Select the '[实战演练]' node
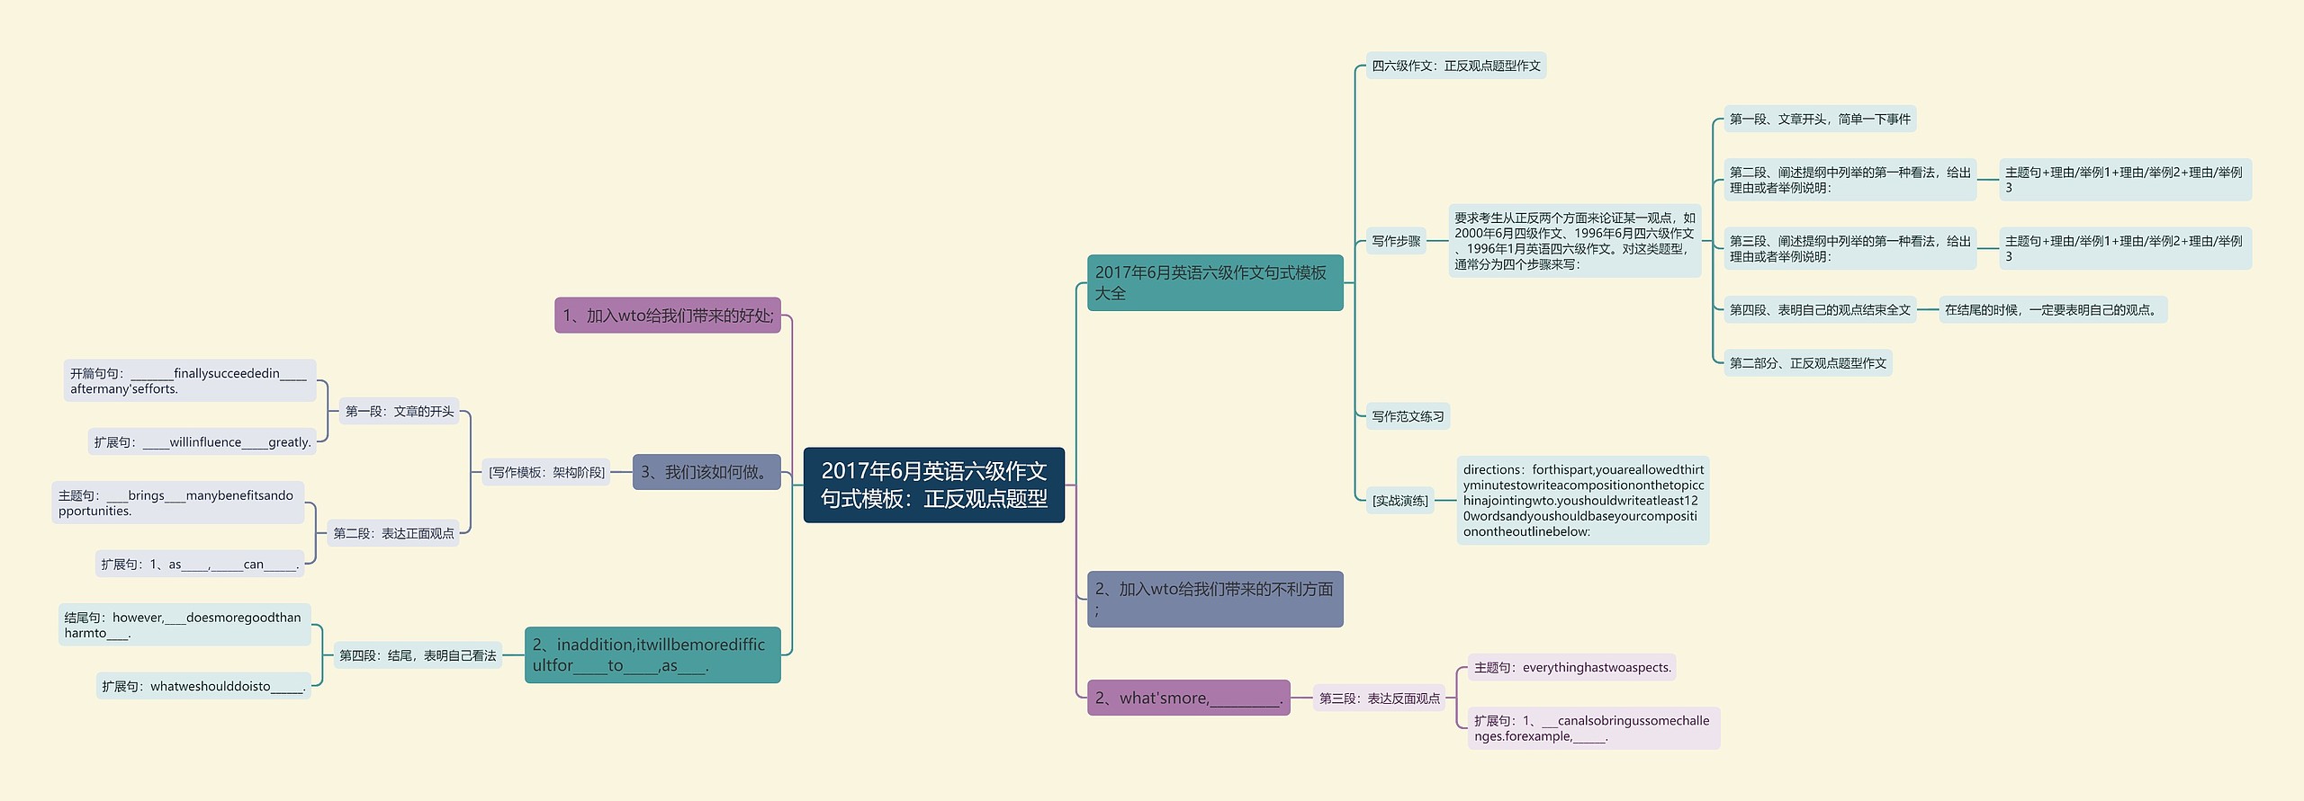 (x=1399, y=501)
